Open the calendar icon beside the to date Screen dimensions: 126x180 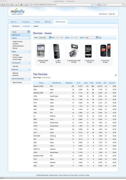pos(81,38)
